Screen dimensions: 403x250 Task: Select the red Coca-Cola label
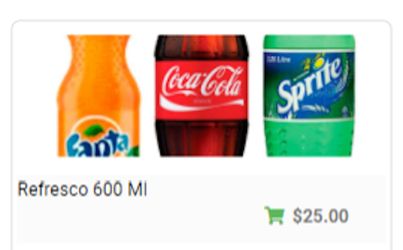pyautogui.click(x=201, y=90)
